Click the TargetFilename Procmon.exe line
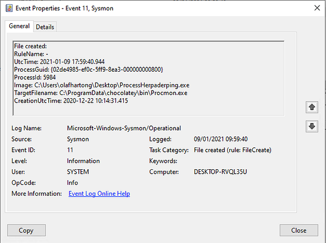The height and width of the screenshot is (243, 326). tap(101, 93)
